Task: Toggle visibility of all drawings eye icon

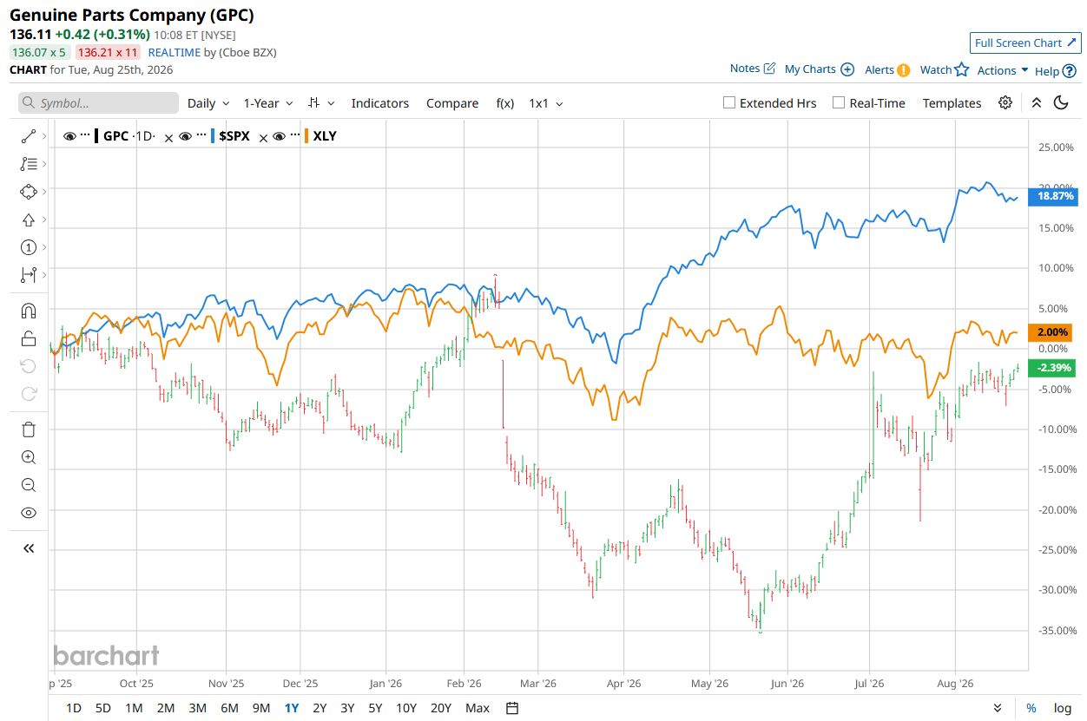Action: 29,513
